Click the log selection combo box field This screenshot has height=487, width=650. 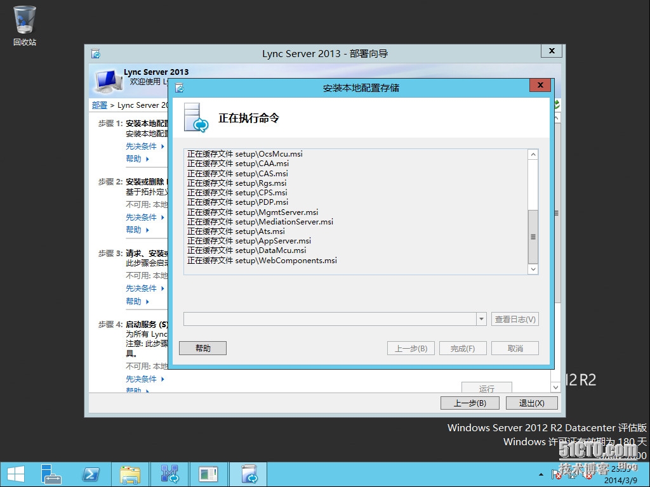click(330, 320)
